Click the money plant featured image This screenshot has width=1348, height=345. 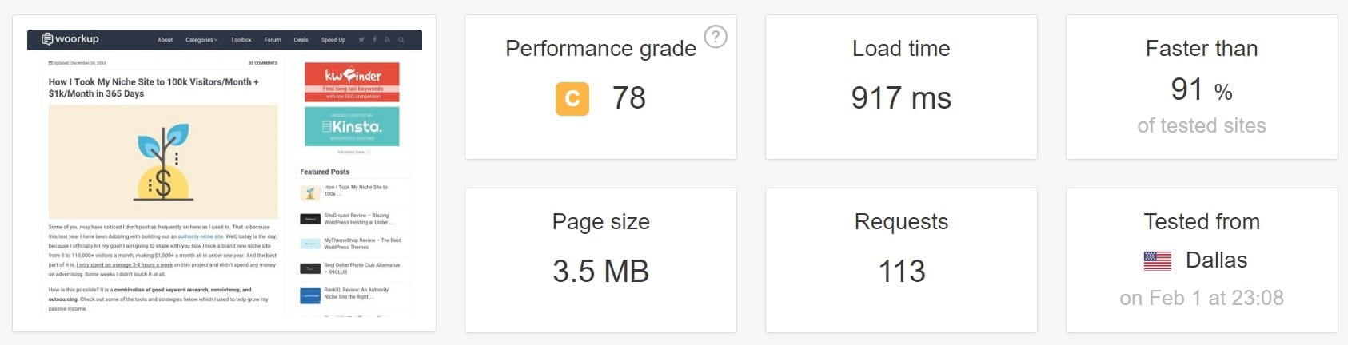(x=163, y=161)
